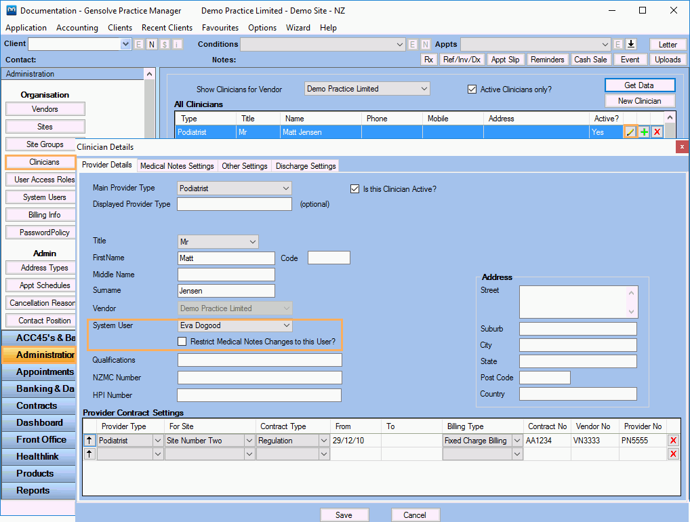Click the Administration panel scroll up arrow

pos(149,74)
